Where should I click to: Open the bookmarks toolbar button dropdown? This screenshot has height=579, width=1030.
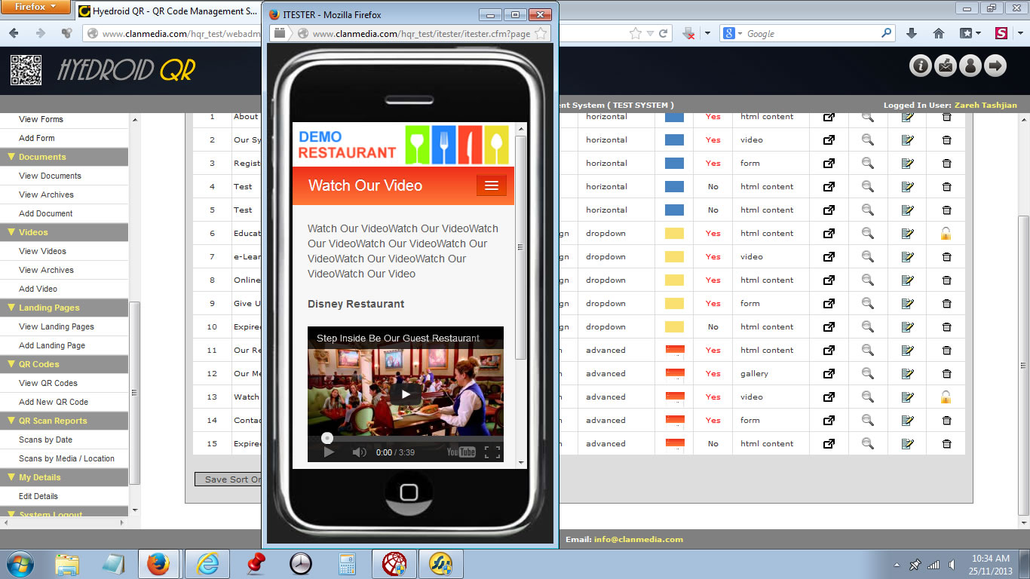[970, 33]
